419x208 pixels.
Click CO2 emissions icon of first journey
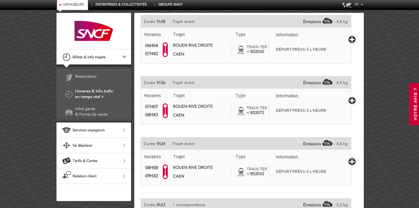click(x=327, y=21)
